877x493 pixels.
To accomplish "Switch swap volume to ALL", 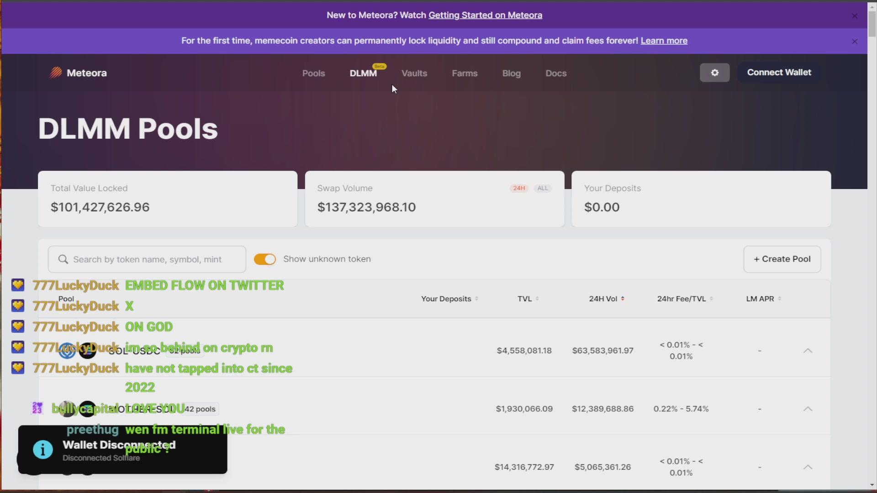I will pos(543,188).
